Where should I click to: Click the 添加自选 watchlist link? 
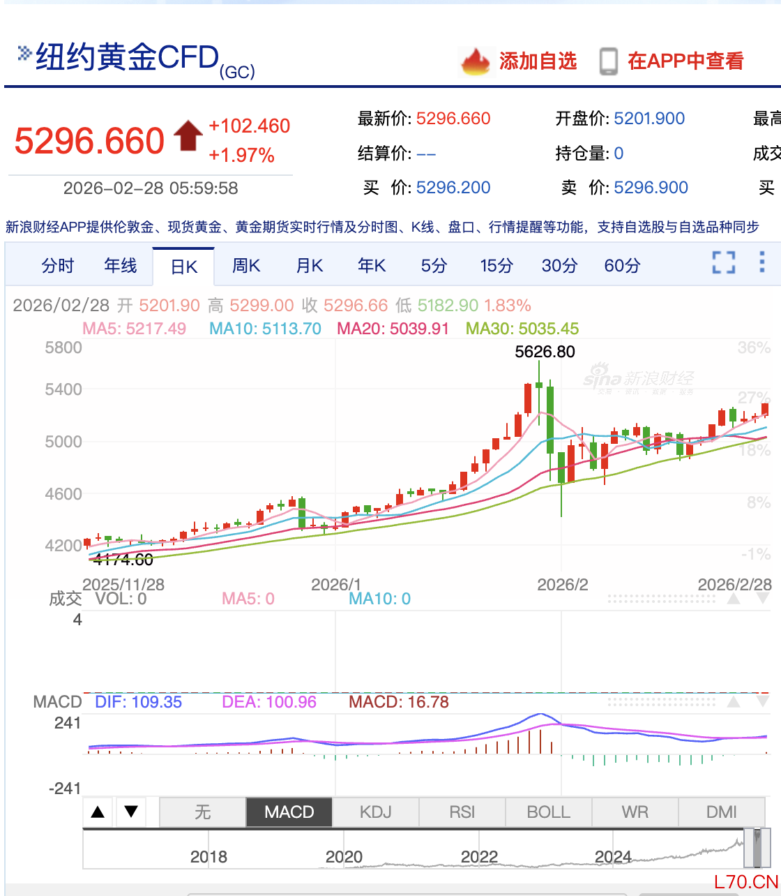pyautogui.click(x=538, y=61)
